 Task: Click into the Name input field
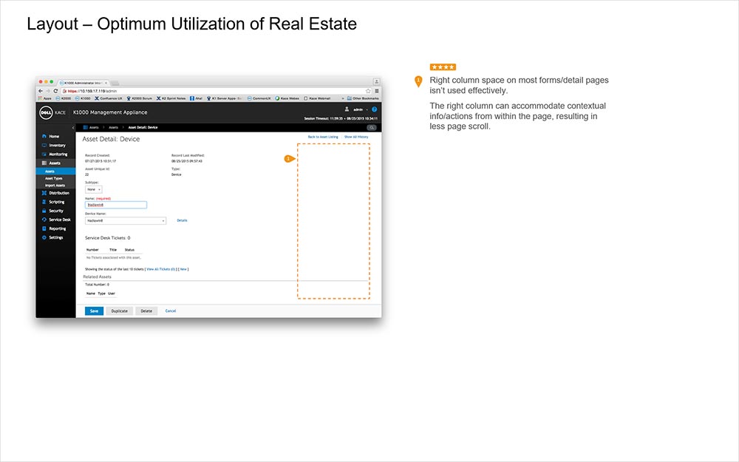pyautogui.click(x=116, y=205)
